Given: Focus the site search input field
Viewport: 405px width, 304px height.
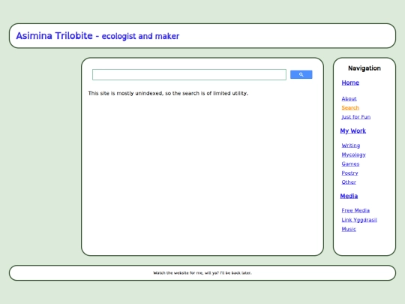Looking at the screenshot, I should coord(189,75).
